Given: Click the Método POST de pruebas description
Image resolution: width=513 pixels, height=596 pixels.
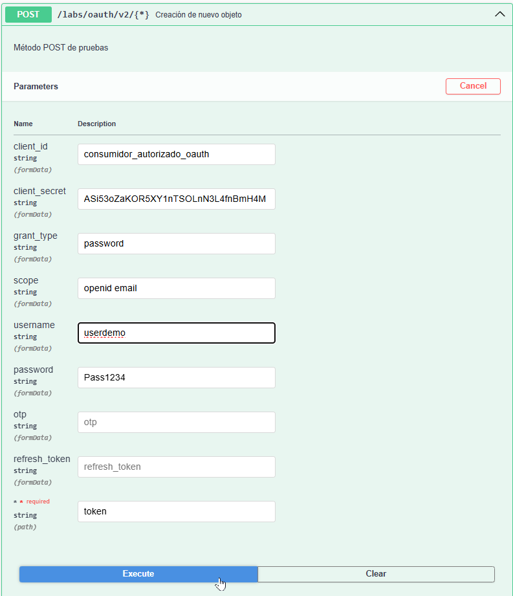Looking at the screenshot, I should (x=60, y=47).
